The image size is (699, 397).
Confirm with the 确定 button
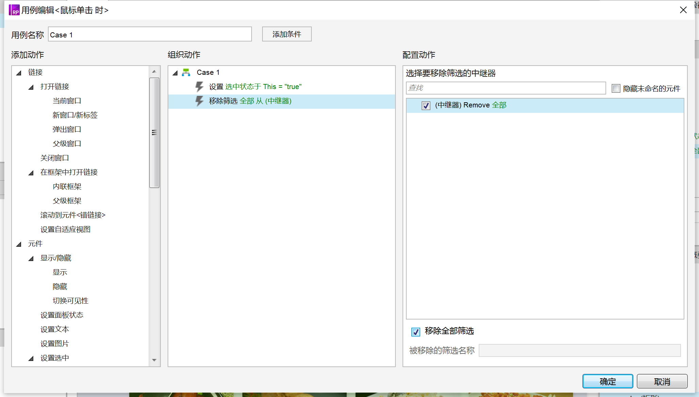[x=608, y=381]
